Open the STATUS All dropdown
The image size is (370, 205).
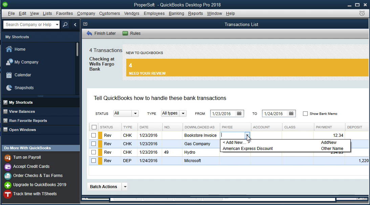(x=135, y=113)
